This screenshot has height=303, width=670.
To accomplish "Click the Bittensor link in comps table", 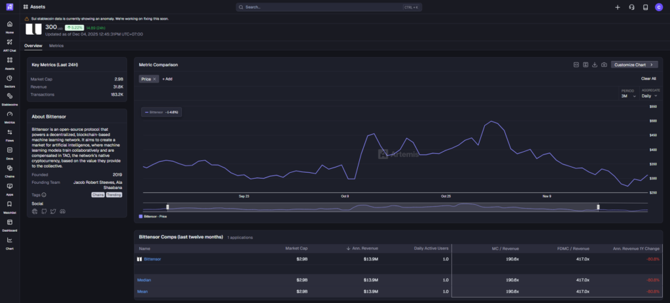I will click(152, 259).
